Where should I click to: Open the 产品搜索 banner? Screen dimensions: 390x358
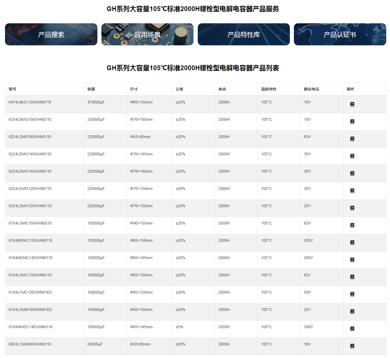[x=51, y=34]
